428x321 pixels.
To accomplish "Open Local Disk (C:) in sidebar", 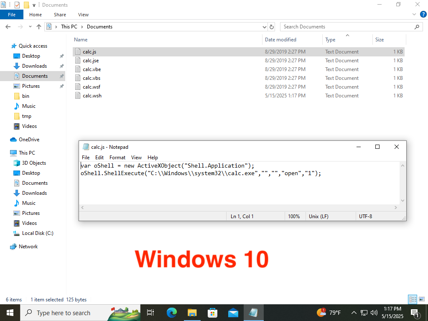I will point(38,233).
